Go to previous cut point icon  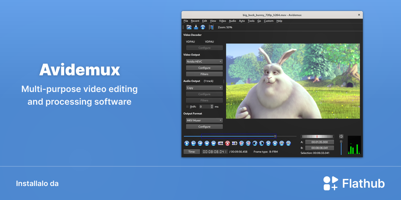242,143
